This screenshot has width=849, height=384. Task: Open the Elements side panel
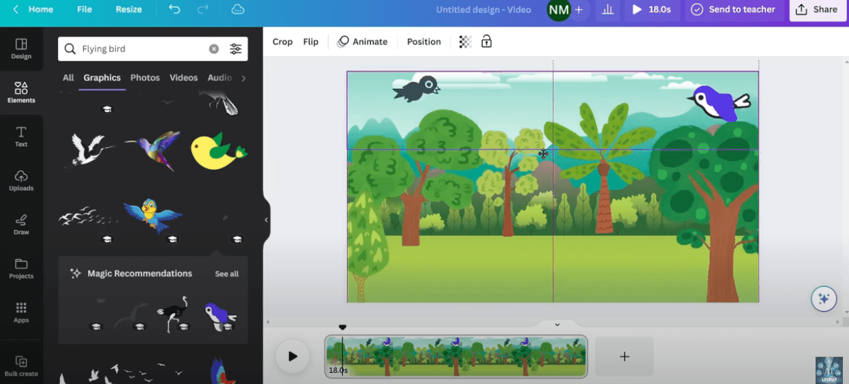(21, 93)
